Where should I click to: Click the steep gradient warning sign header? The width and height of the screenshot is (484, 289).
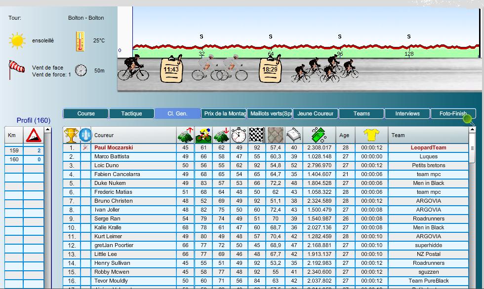(34, 135)
